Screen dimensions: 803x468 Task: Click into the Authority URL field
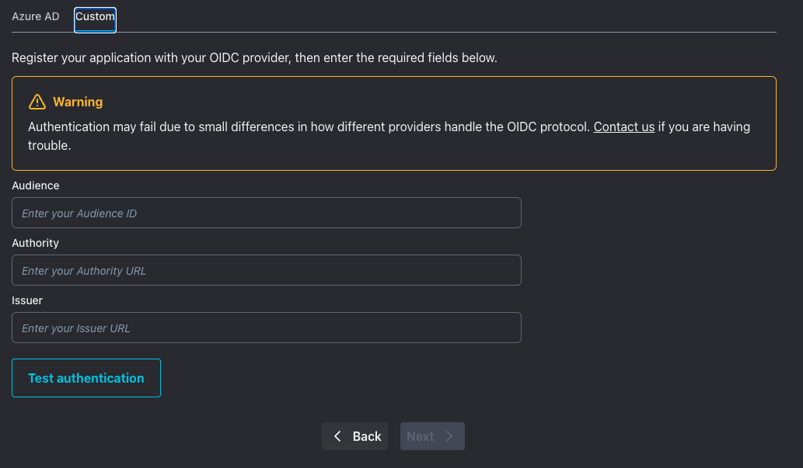pos(266,270)
